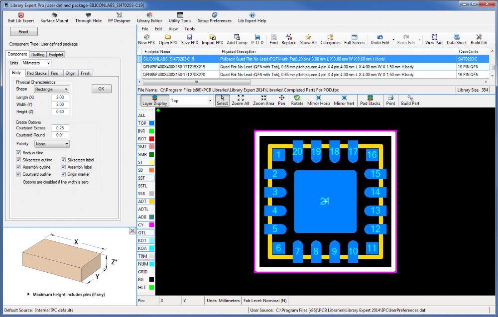Click the Replace icon
The image size is (498, 317).
coord(289,37)
